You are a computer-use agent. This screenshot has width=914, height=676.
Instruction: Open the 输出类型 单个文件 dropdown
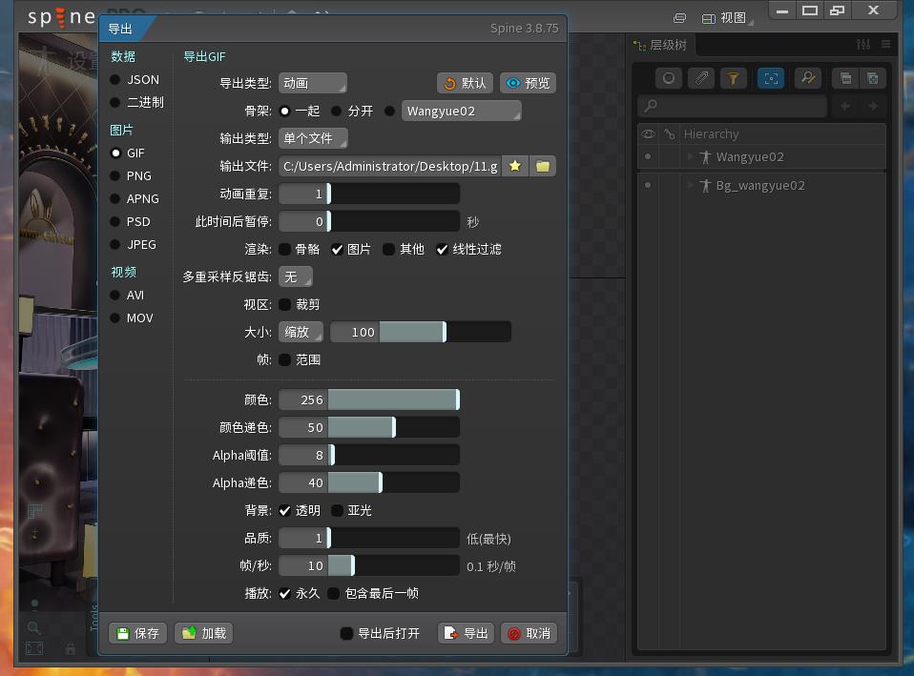click(x=313, y=138)
